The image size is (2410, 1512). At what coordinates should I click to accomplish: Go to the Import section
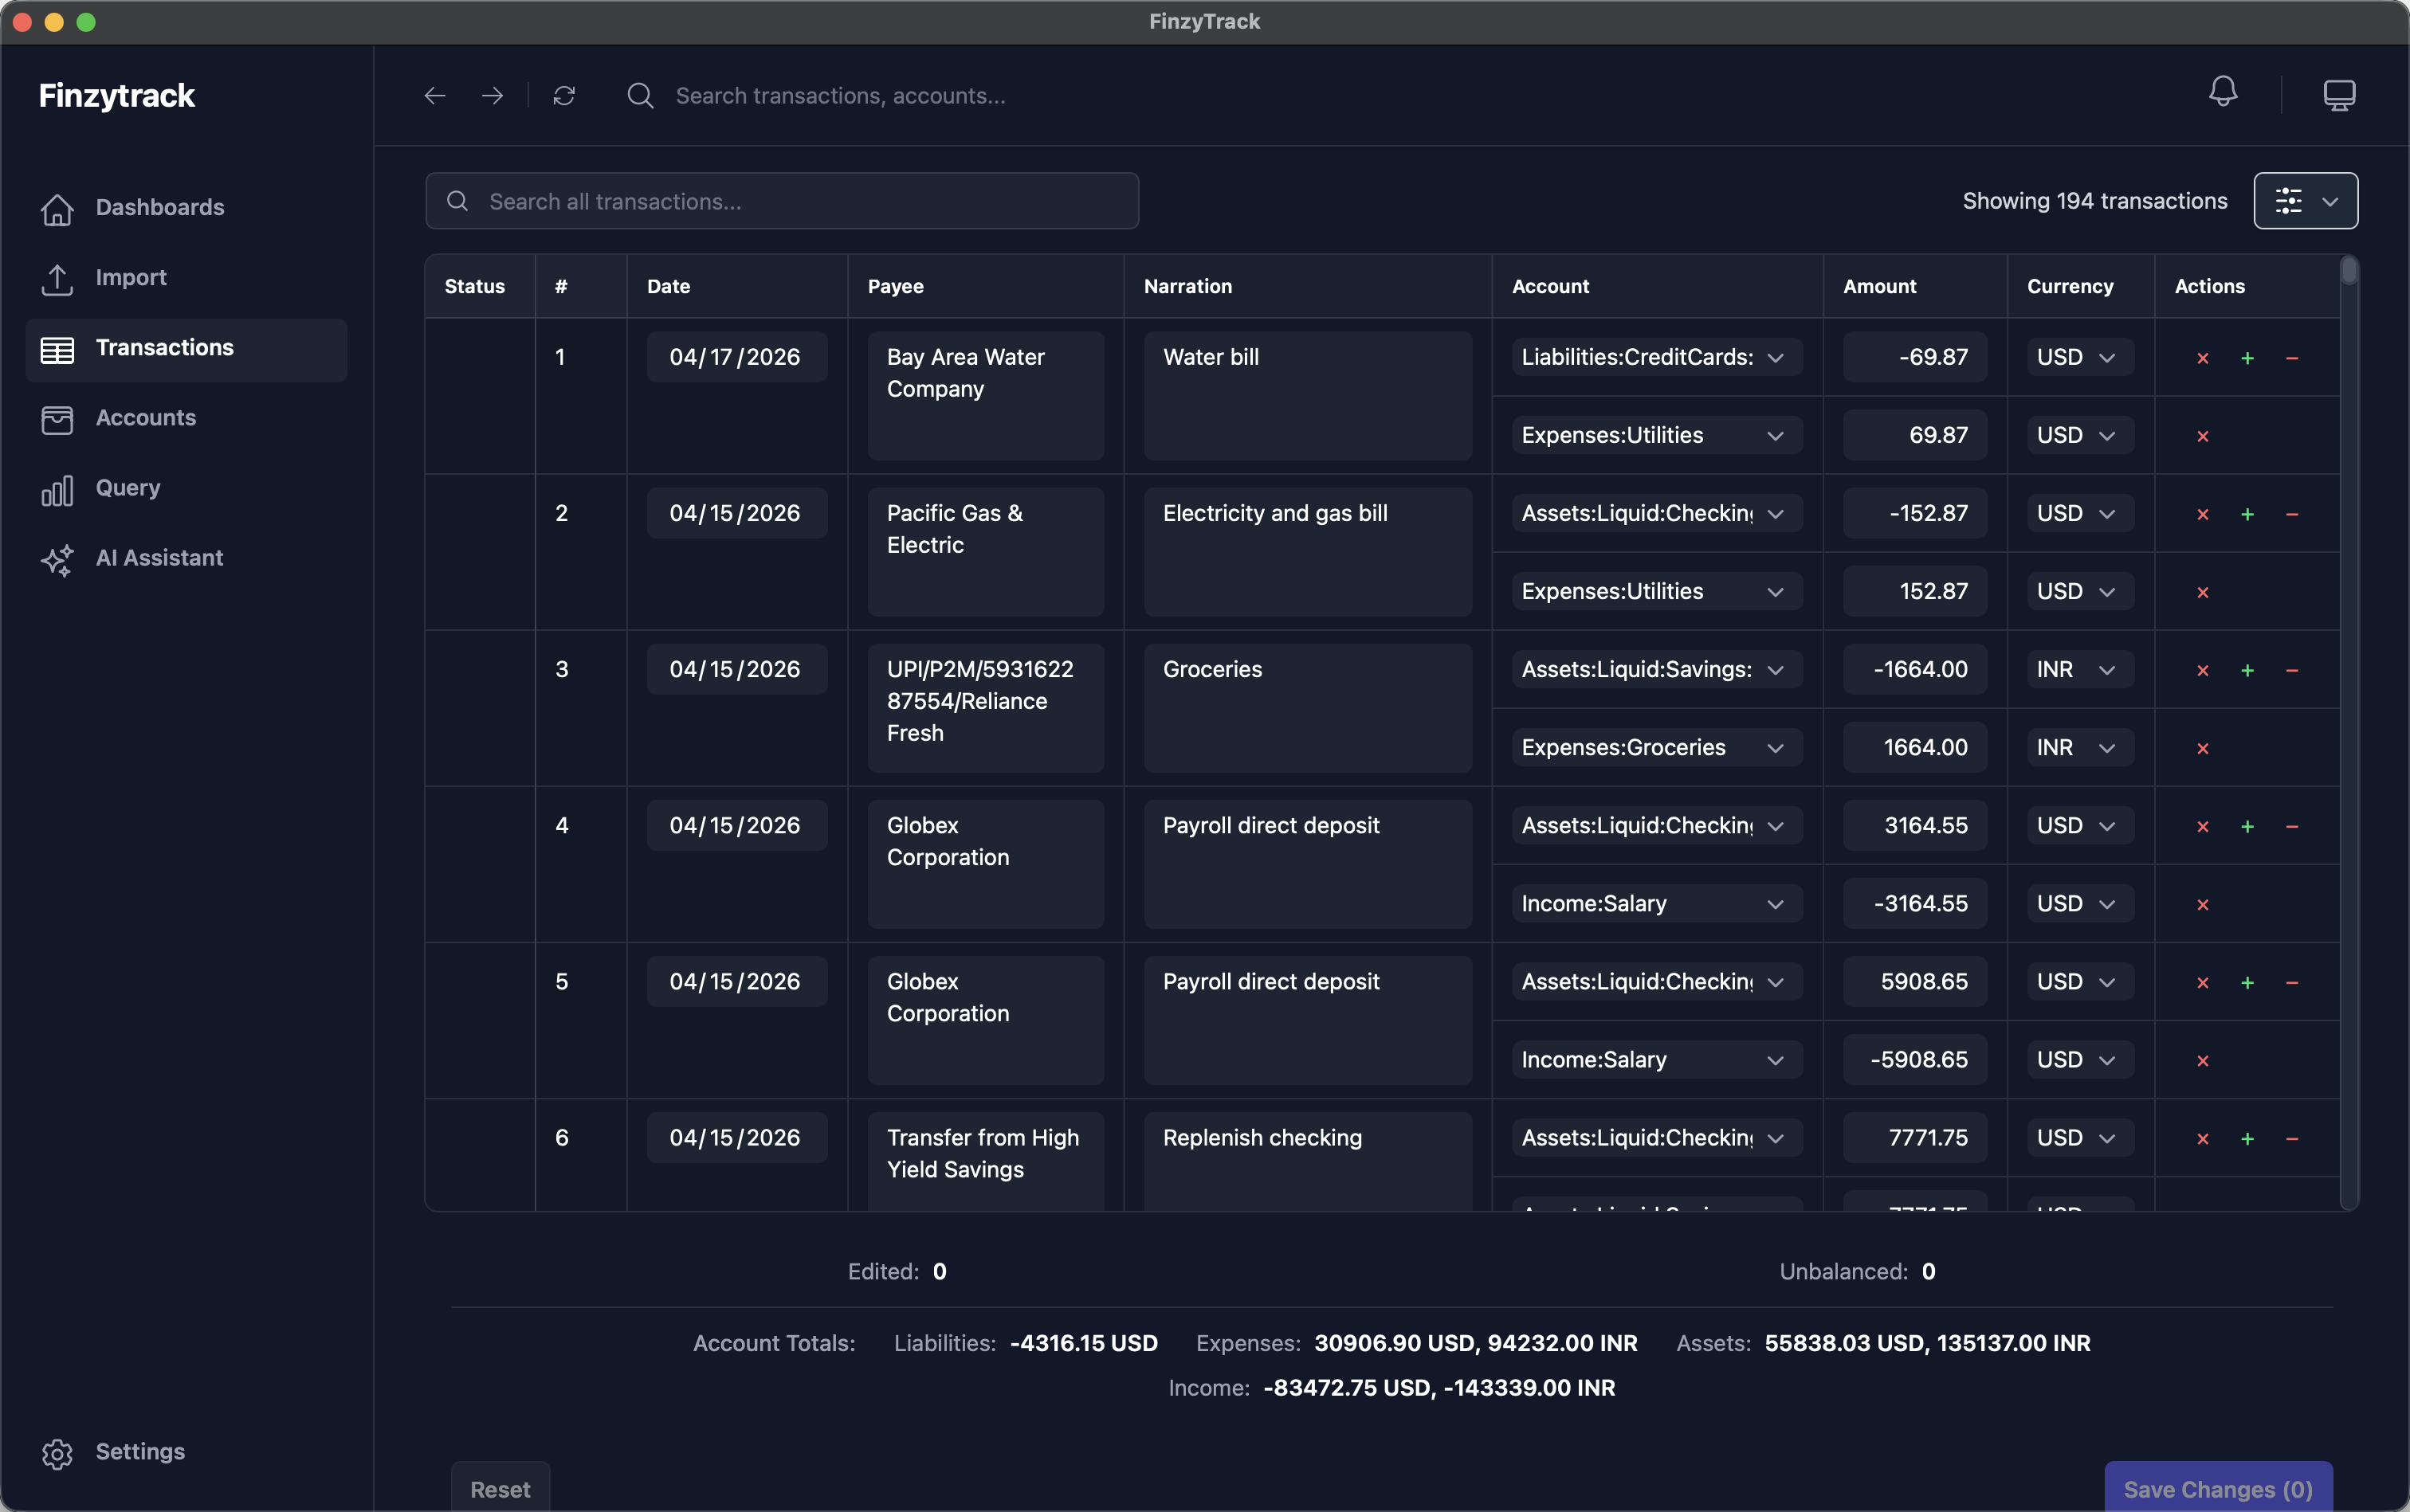point(186,278)
